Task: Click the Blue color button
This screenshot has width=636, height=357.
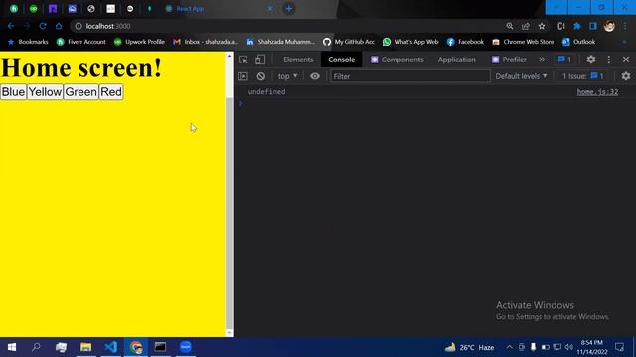Action: click(x=13, y=92)
